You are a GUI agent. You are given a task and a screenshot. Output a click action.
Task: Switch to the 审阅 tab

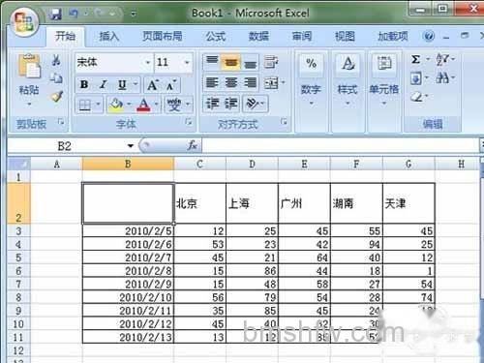[302, 36]
